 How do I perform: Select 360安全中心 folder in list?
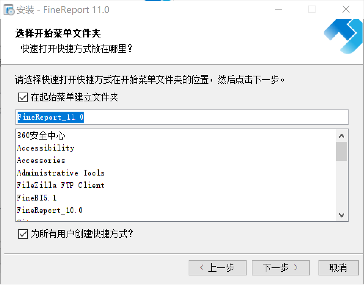click(x=41, y=136)
